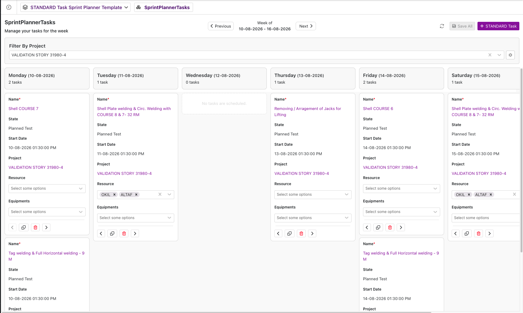523x313 pixels.
Task: Move Shell COURSE 6 to previous day
Action: click(367, 227)
